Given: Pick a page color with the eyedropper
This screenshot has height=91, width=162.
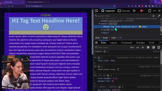Looking at the screenshot, I should 159,16.
